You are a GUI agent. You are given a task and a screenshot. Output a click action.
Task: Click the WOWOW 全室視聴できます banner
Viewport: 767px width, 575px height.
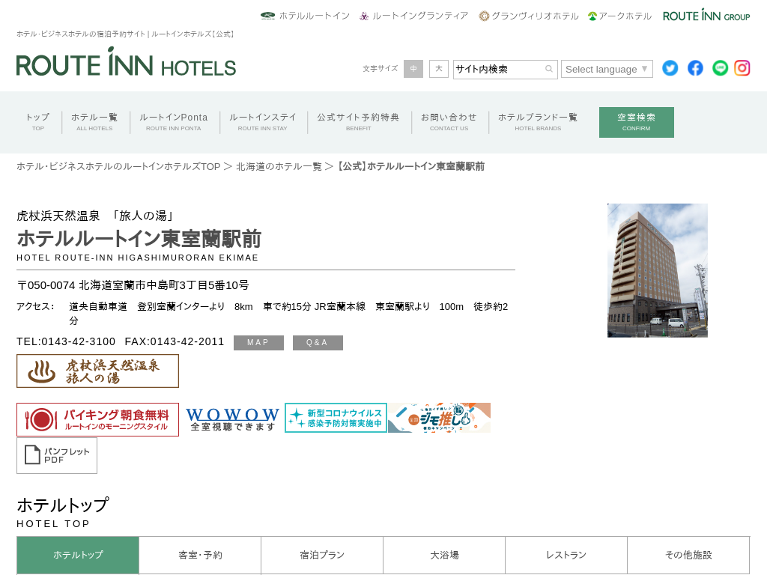click(232, 419)
